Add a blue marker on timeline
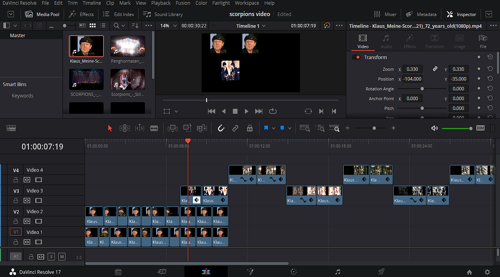This screenshot has height=277, width=500. point(282,128)
